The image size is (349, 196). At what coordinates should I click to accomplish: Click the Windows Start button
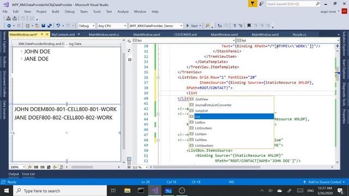[x=7, y=191]
